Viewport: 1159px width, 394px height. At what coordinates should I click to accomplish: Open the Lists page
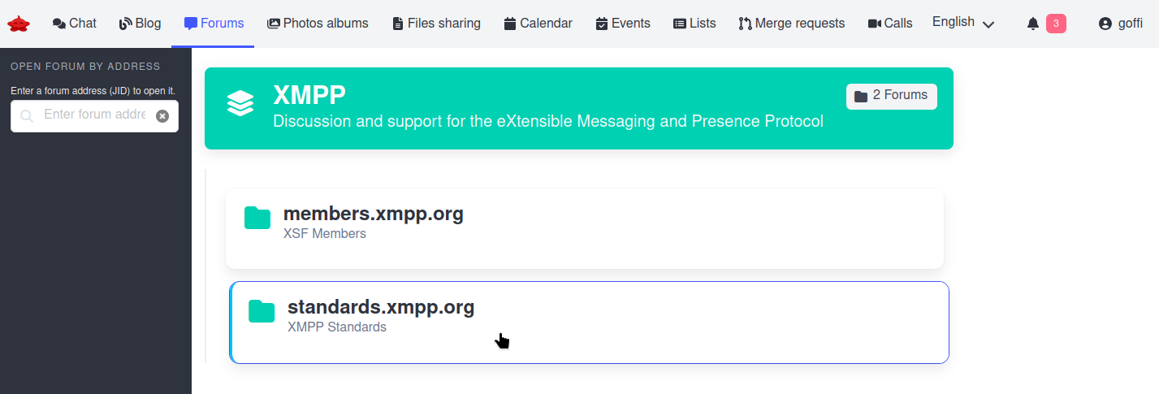pyautogui.click(x=694, y=24)
